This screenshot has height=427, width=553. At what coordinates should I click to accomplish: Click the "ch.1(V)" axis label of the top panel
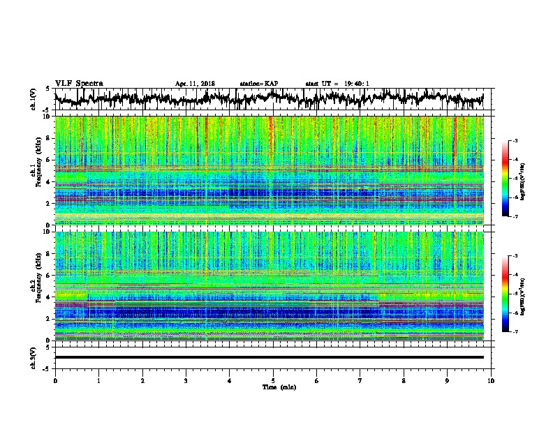[x=33, y=99]
